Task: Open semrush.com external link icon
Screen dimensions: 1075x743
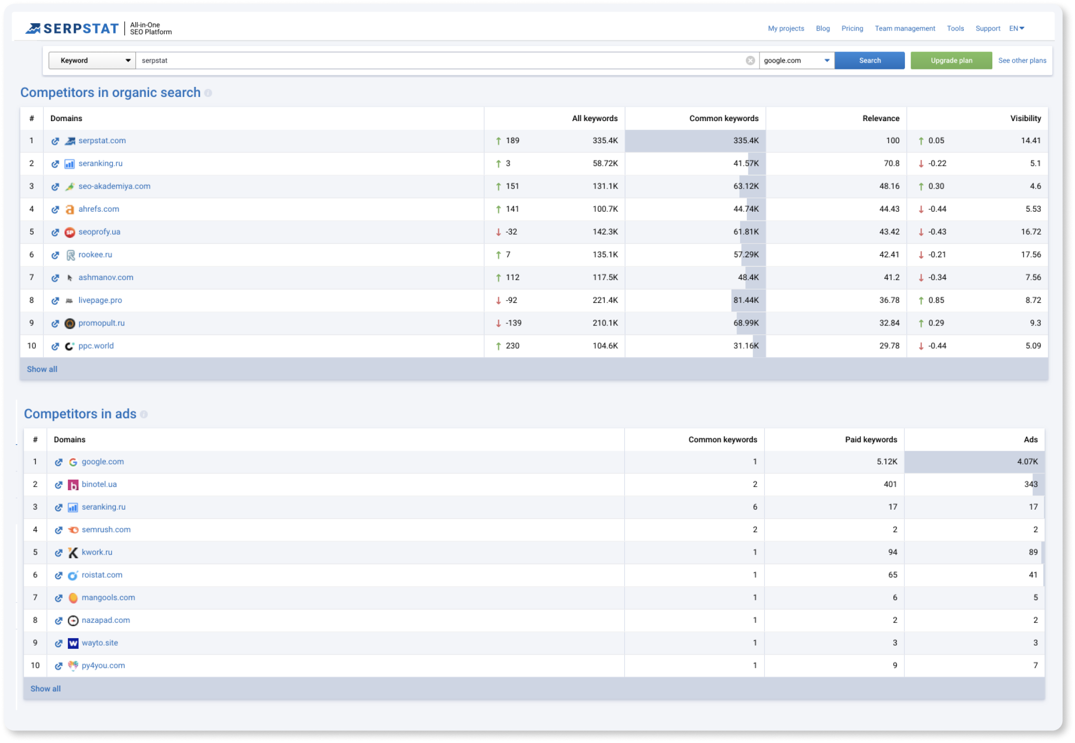Action: [58, 530]
